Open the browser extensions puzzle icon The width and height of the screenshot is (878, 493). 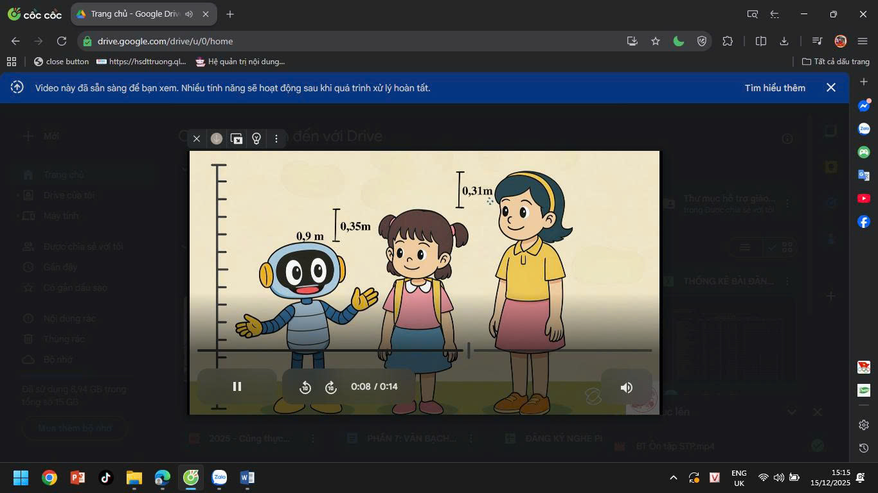click(728, 41)
